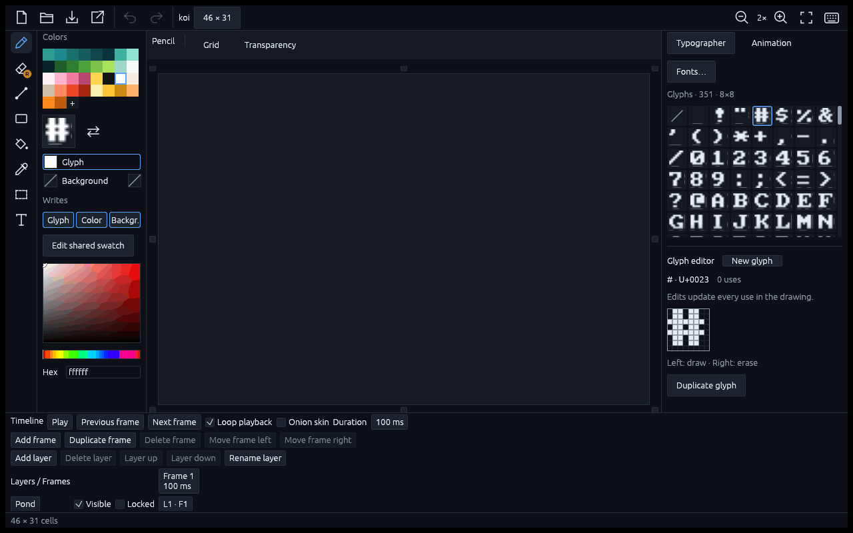The width and height of the screenshot is (853, 533).
Task: Open the canvas size 46 × 31 control
Action: click(217, 17)
